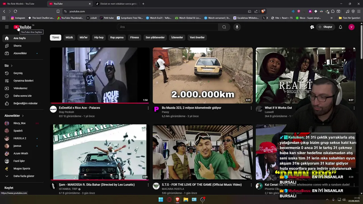Viewport: 363px width, 204px height.
Task: Select the Son yüklenenler chip
Action: click(155, 37)
